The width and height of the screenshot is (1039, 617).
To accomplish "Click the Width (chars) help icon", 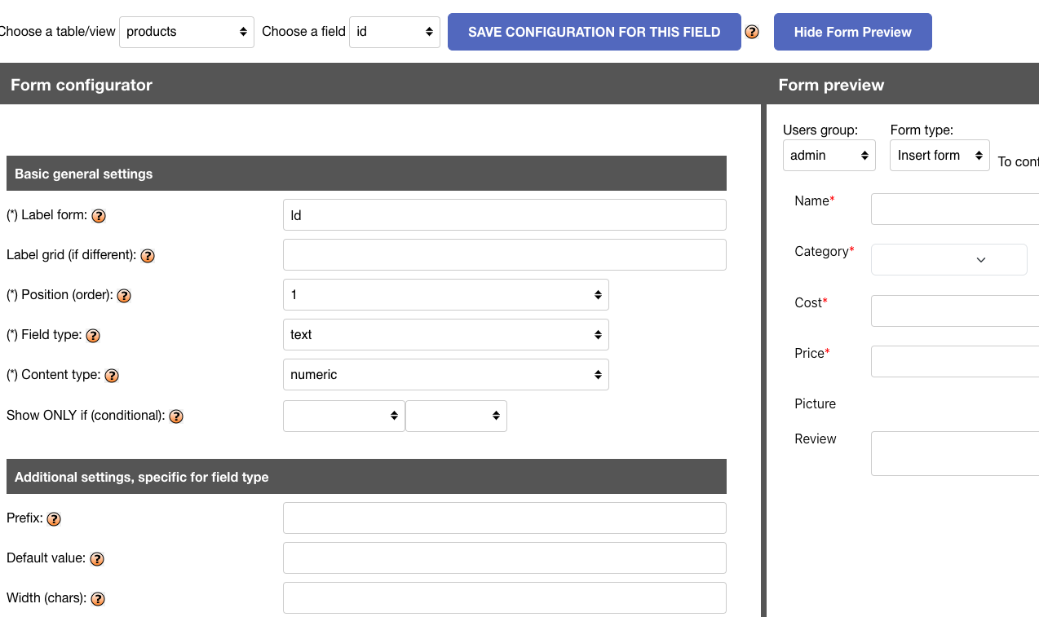I will coord(98,599).
